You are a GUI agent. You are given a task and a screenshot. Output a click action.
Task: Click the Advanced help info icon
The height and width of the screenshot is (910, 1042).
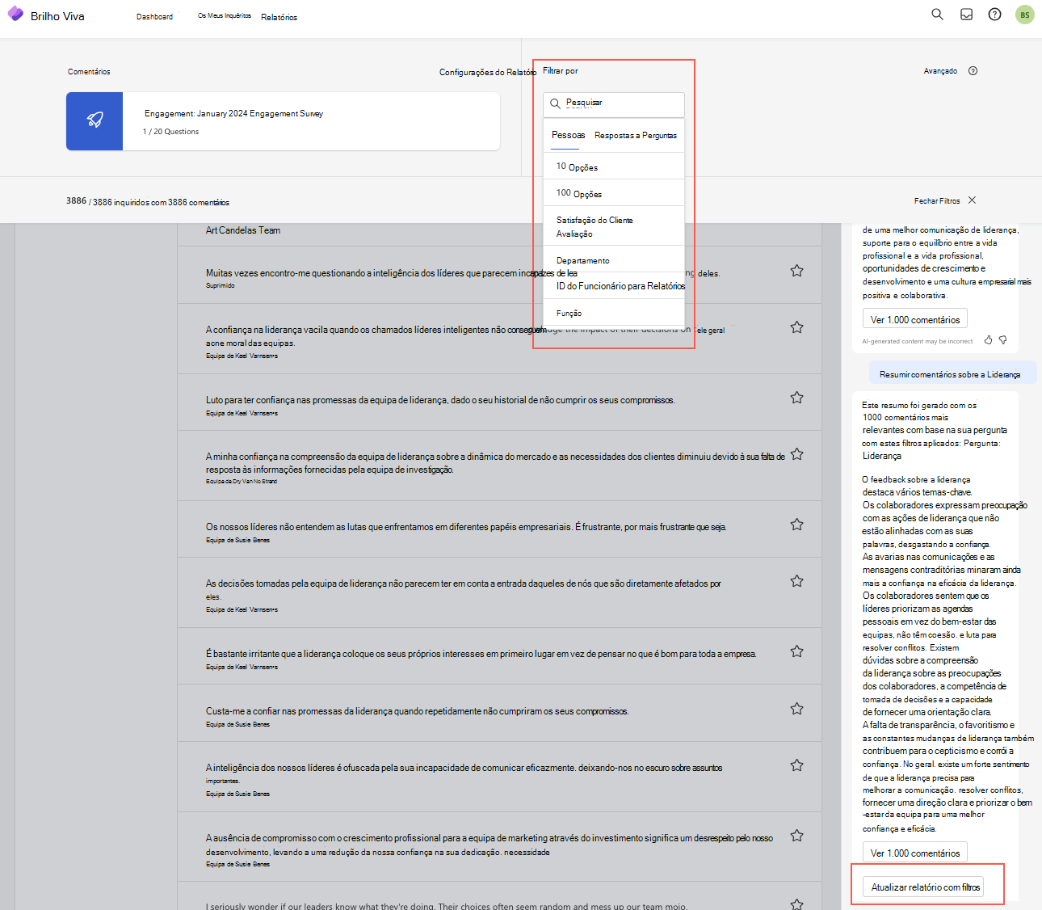pyautogui.click(x=973, y=70)
